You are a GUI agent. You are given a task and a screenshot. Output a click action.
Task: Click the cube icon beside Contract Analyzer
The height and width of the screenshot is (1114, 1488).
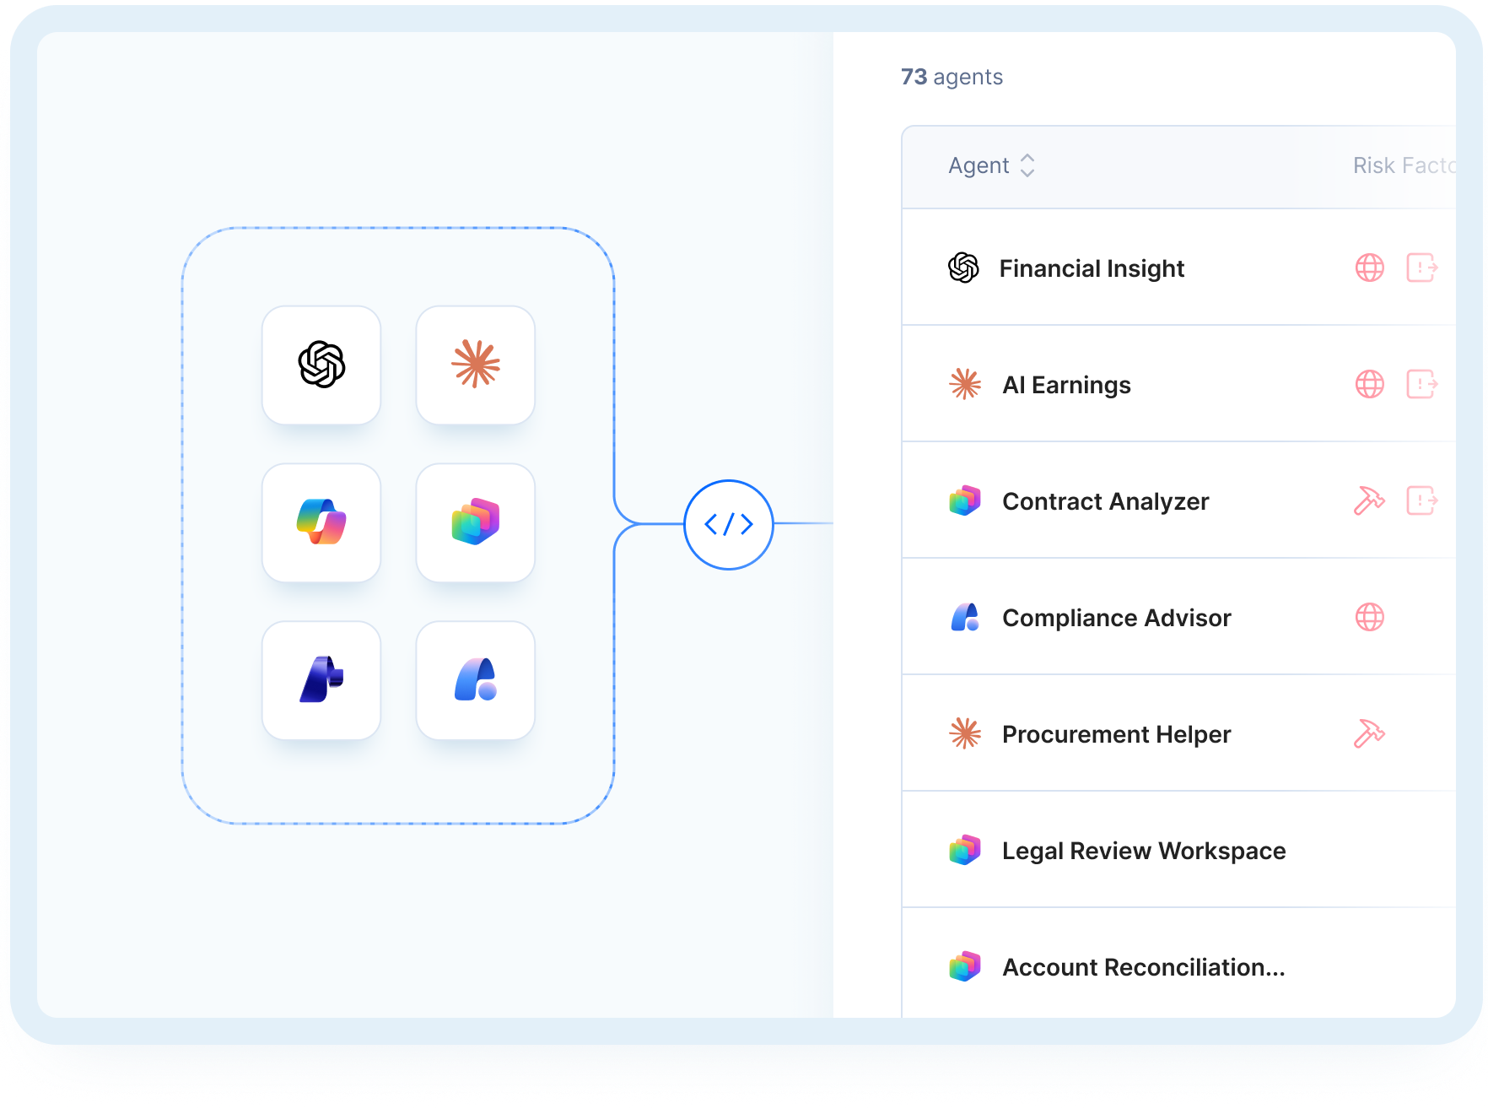click(965, 500)
